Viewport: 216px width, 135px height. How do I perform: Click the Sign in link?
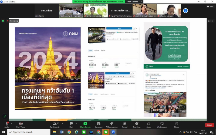[x=210, y=21]
